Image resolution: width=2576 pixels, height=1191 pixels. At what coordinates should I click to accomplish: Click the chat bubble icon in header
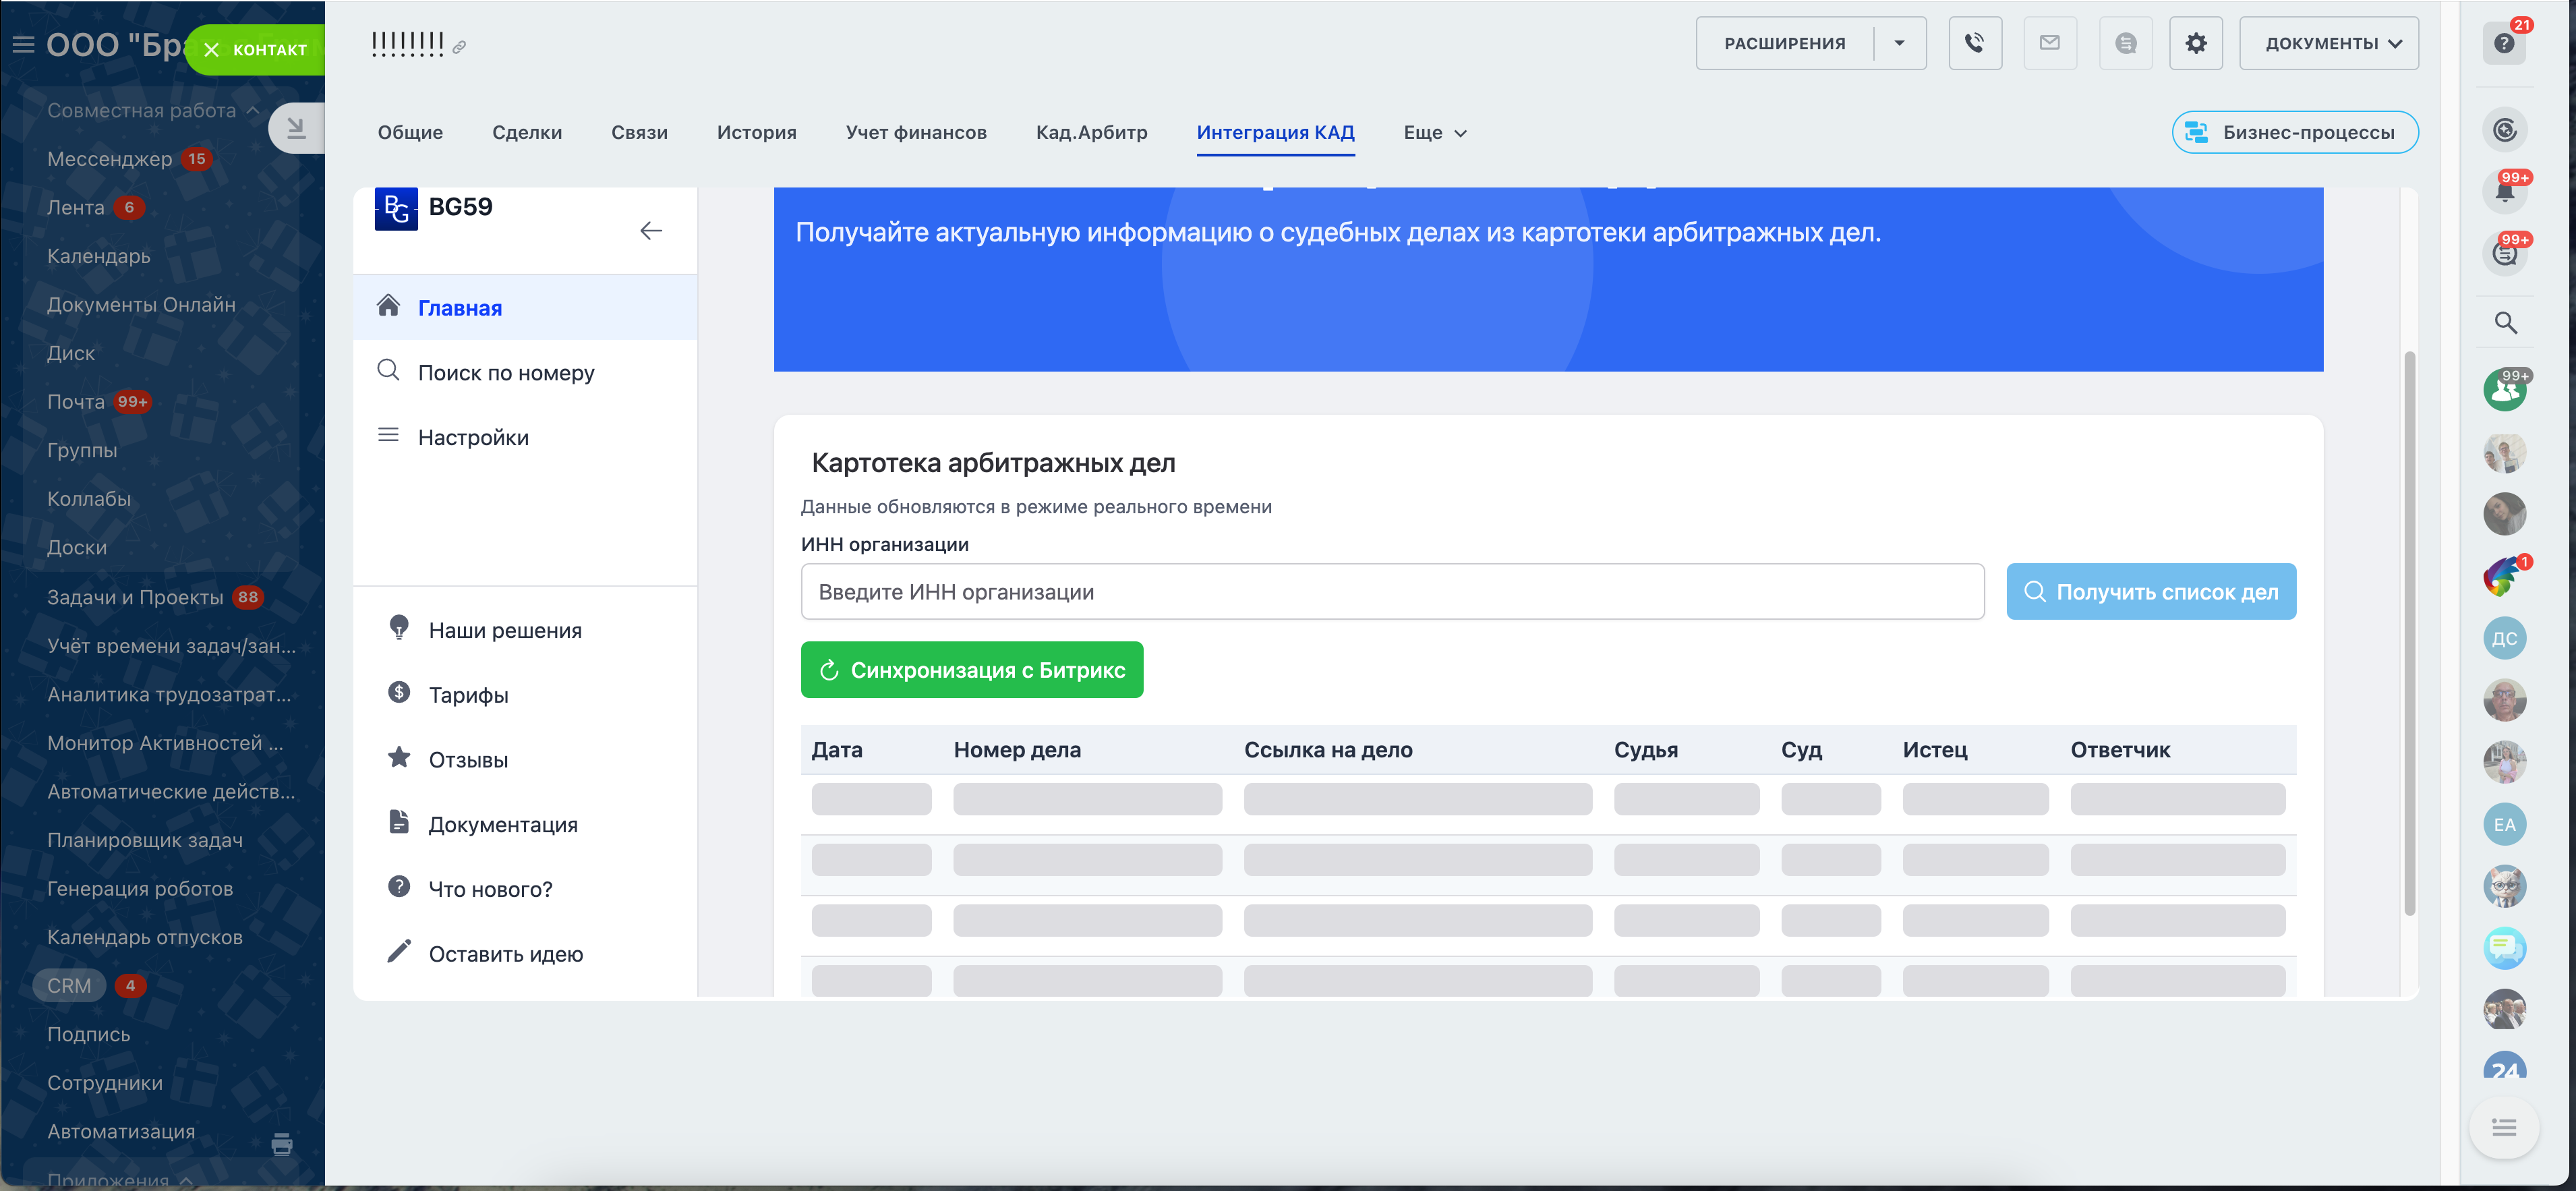click(x=2125, y=43)
